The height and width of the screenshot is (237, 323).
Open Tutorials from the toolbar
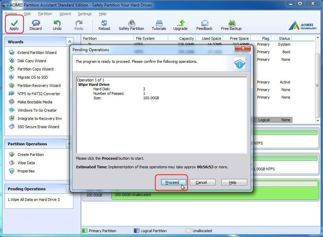click(159, 25)
